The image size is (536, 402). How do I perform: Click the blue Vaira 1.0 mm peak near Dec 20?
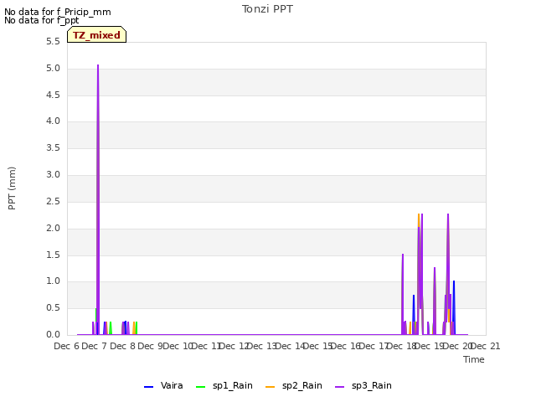click(x=454, y=281)
